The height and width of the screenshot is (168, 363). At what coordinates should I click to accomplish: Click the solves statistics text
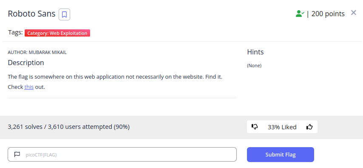click(69, 127)
